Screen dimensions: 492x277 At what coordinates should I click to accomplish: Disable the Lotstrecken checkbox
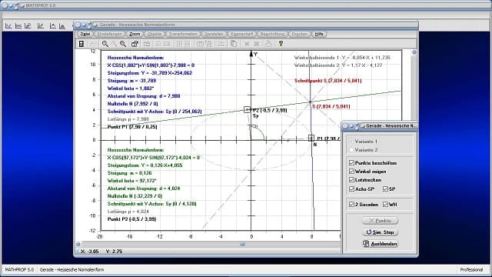click(x=352, y=179)
